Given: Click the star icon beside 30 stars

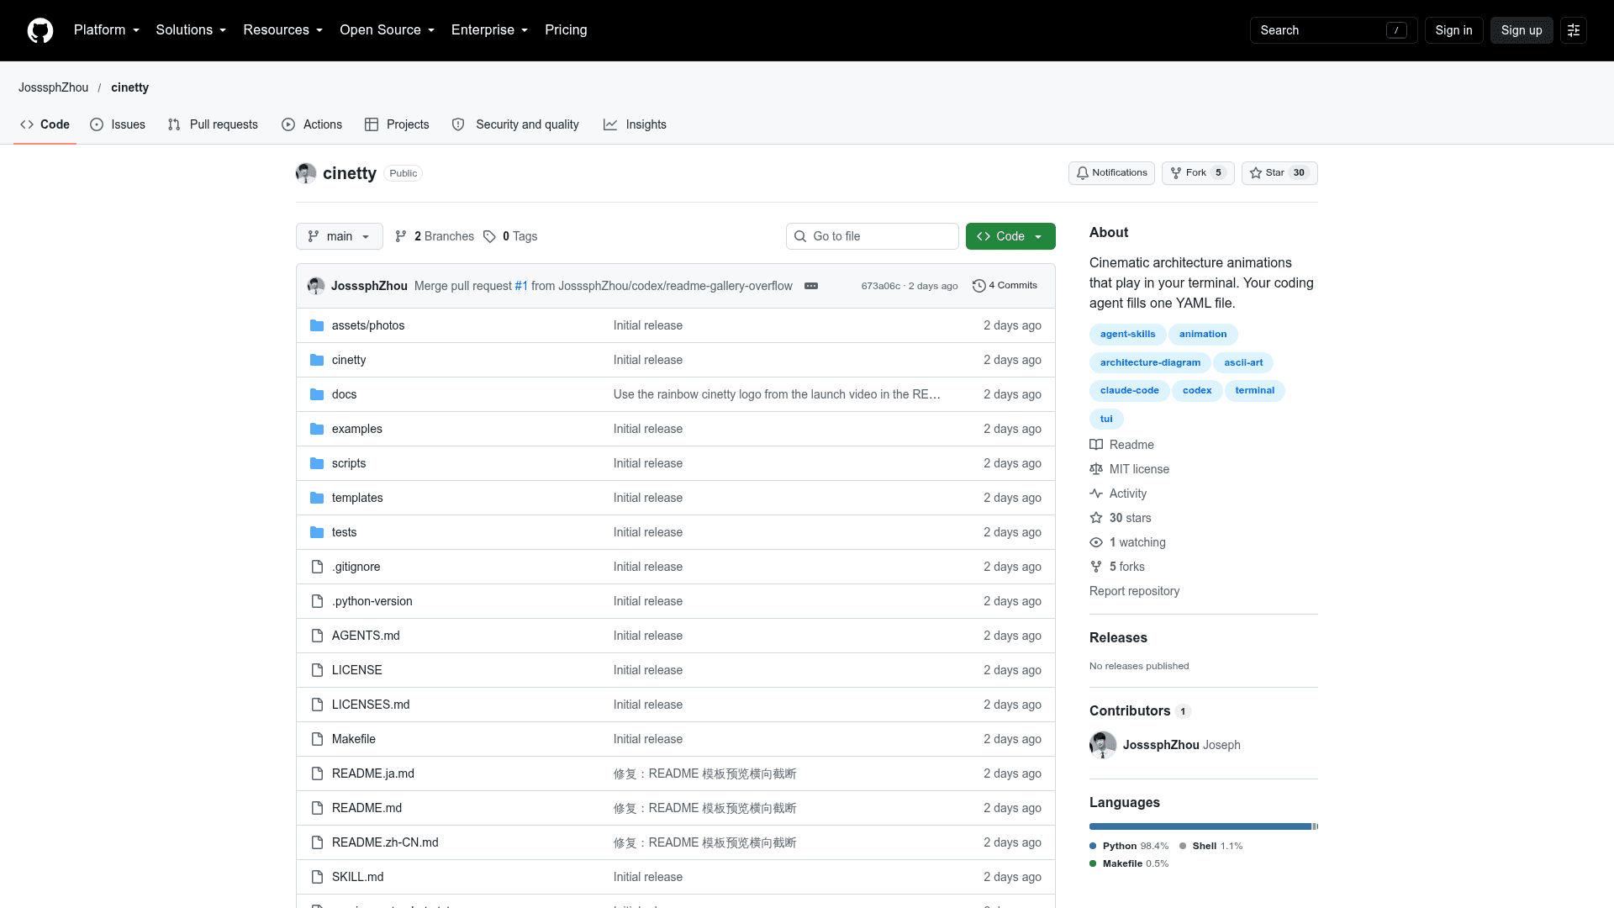Looking at the screenshot, I should [1096, 518].
